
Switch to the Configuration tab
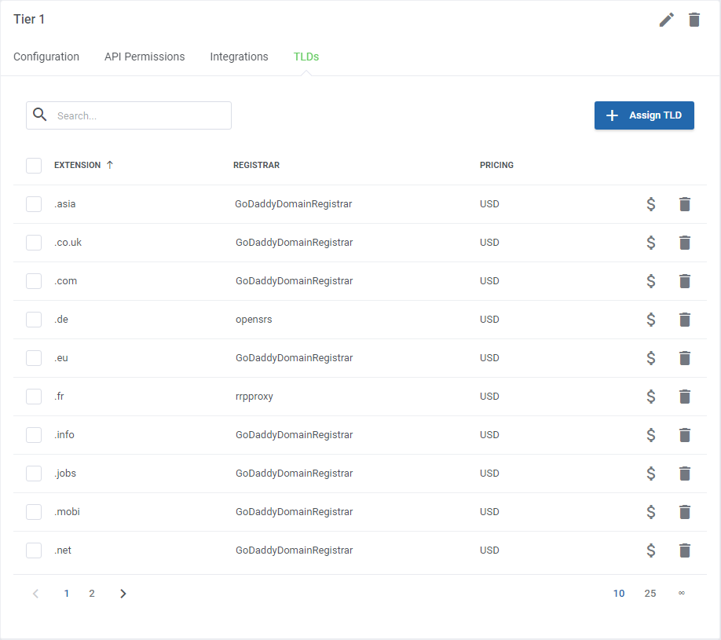pos(46,57)
